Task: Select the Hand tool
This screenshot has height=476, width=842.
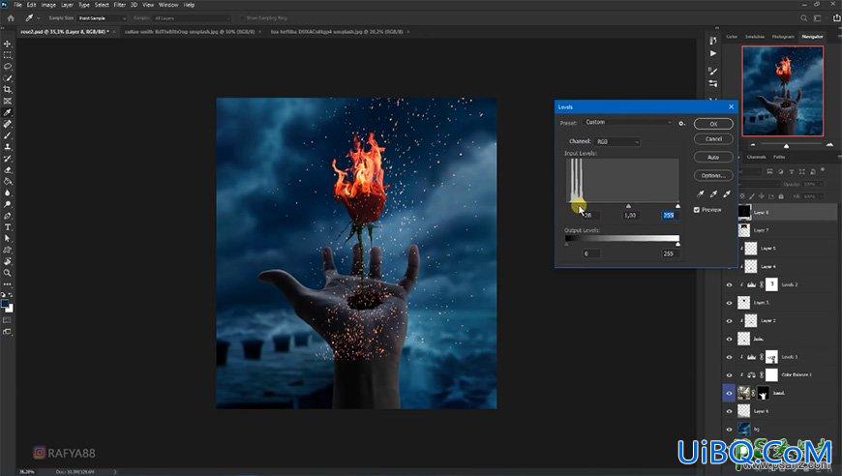Action: coord(7,262)
